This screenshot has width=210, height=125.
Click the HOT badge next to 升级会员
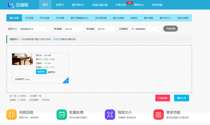129,3
